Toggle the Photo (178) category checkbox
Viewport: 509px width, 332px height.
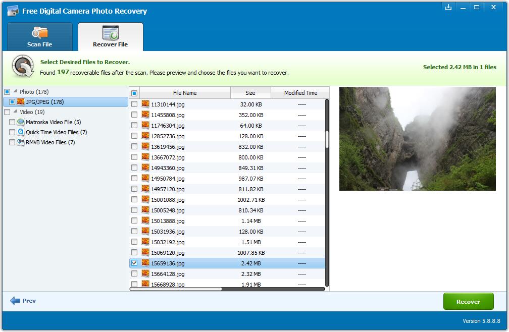tap(7, 92)
